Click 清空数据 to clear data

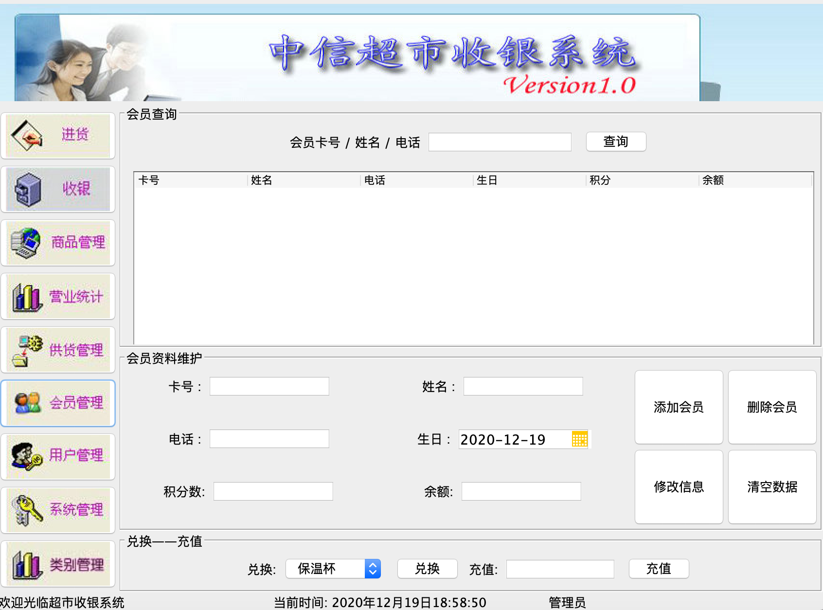click(x=772, y=486)
